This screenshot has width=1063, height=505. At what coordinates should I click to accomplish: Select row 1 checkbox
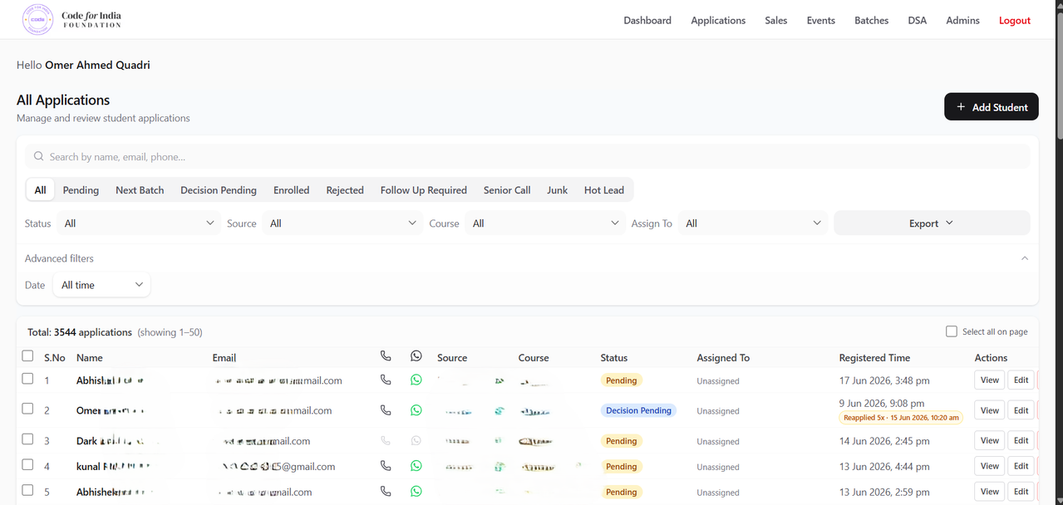click(27, 378)
